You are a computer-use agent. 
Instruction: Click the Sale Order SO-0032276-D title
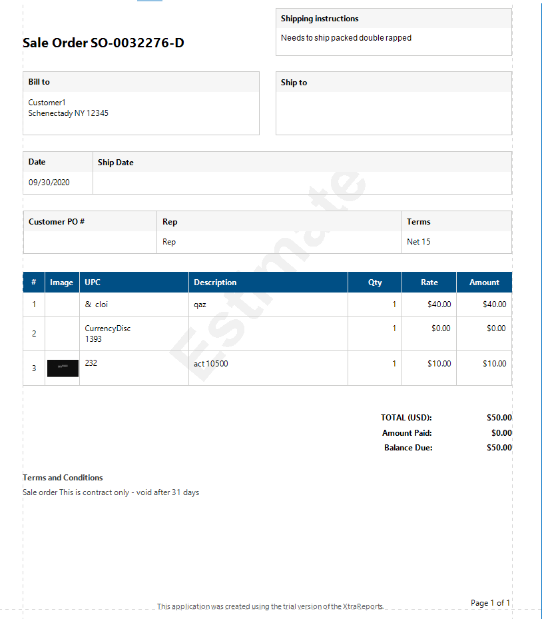103,43
